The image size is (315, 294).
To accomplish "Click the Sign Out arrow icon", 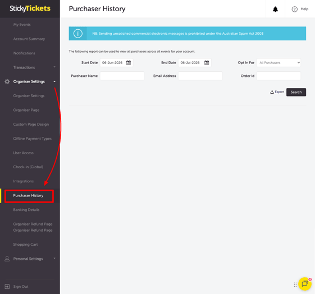I will point(7,287).
